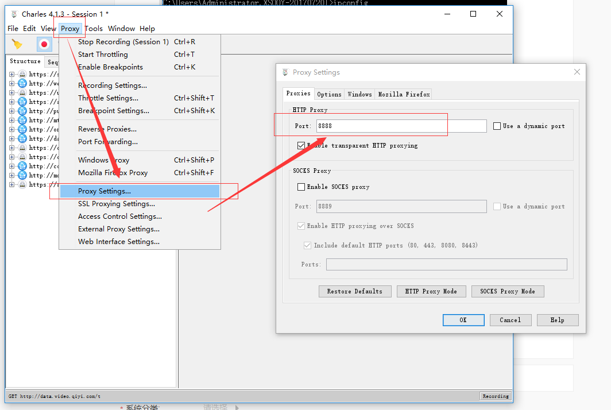This screenshot has height=410, width=611.
Task: Expand the http://co tree node
Action: click(x=11, y=166)
